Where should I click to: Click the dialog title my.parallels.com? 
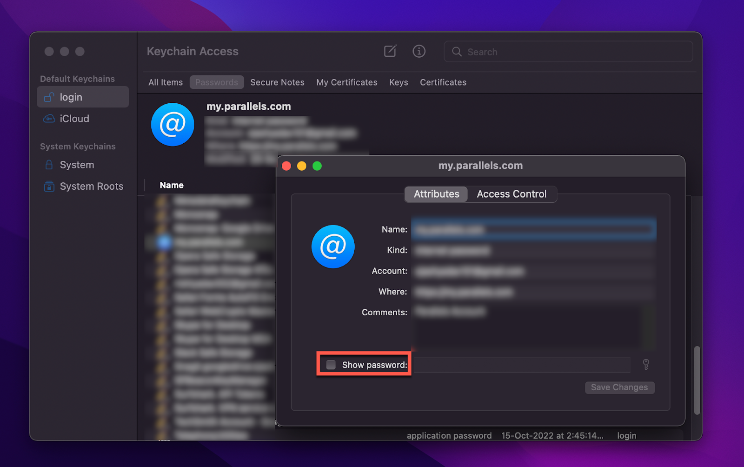[x=480, y=166]
